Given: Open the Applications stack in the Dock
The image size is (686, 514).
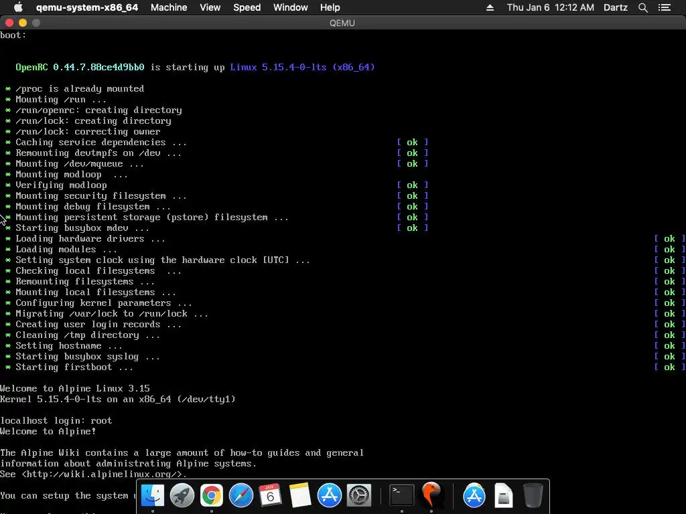Looking at the screenshot, I should coord(474,495).
